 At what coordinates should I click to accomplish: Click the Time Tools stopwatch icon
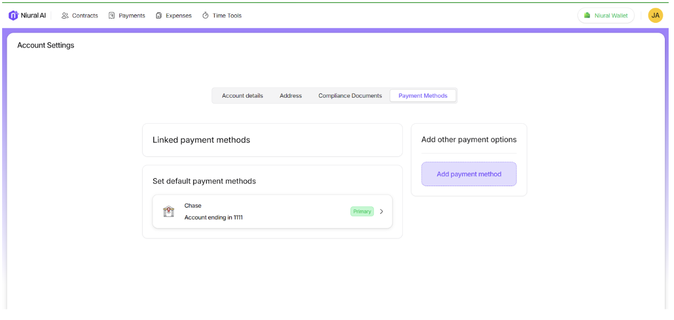click(x=206, y=15)
